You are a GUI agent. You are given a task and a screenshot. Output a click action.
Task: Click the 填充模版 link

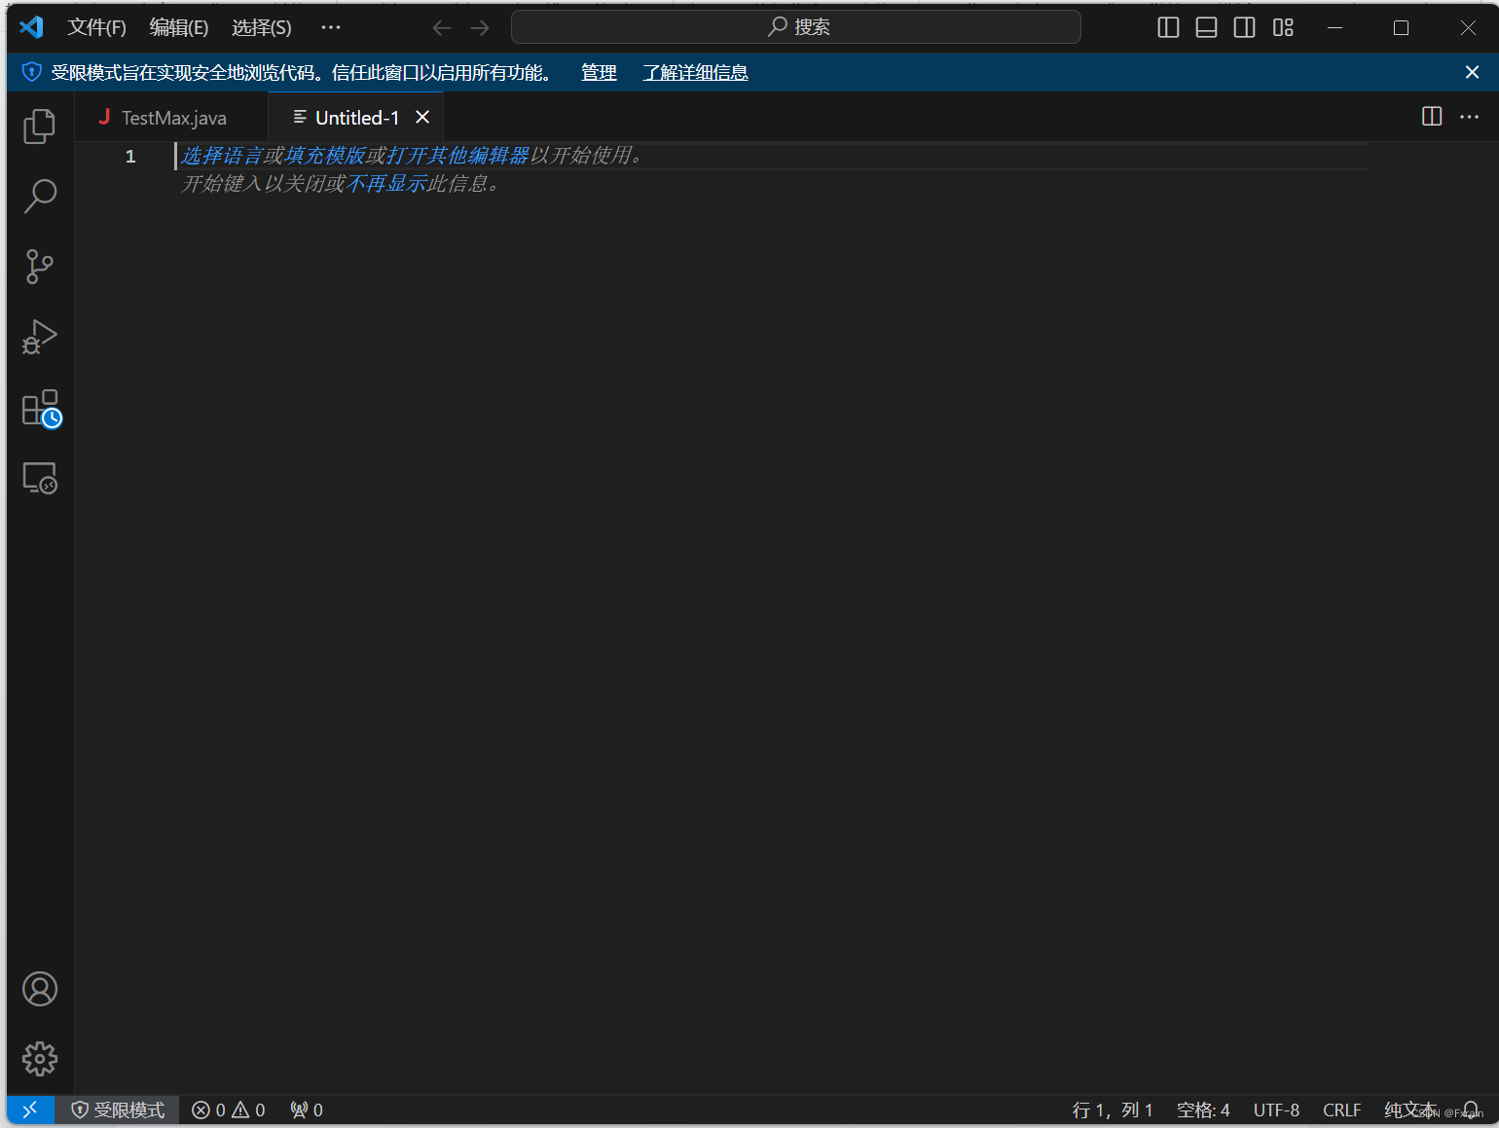click(x=324, y=156)
